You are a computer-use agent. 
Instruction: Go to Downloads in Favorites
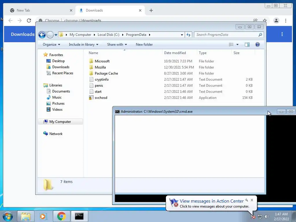[x=61, y=67]
